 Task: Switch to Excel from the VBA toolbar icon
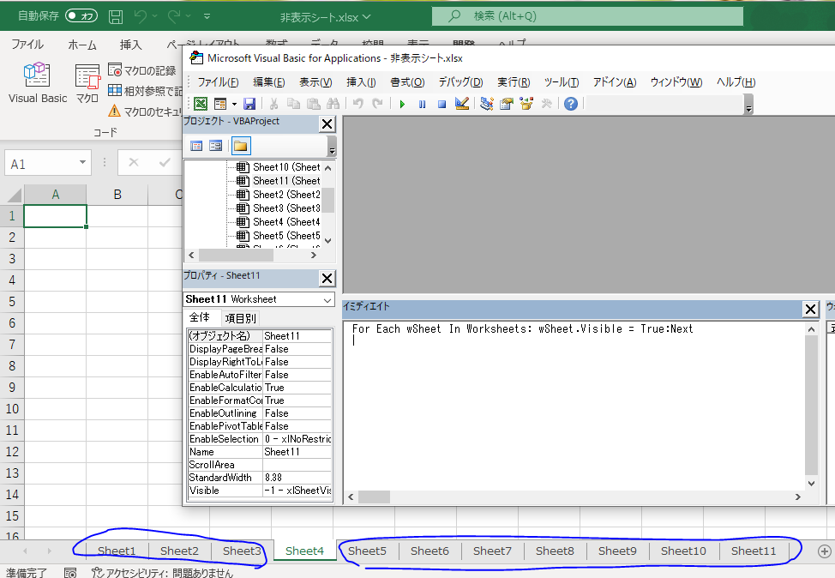tap(201, 104)
